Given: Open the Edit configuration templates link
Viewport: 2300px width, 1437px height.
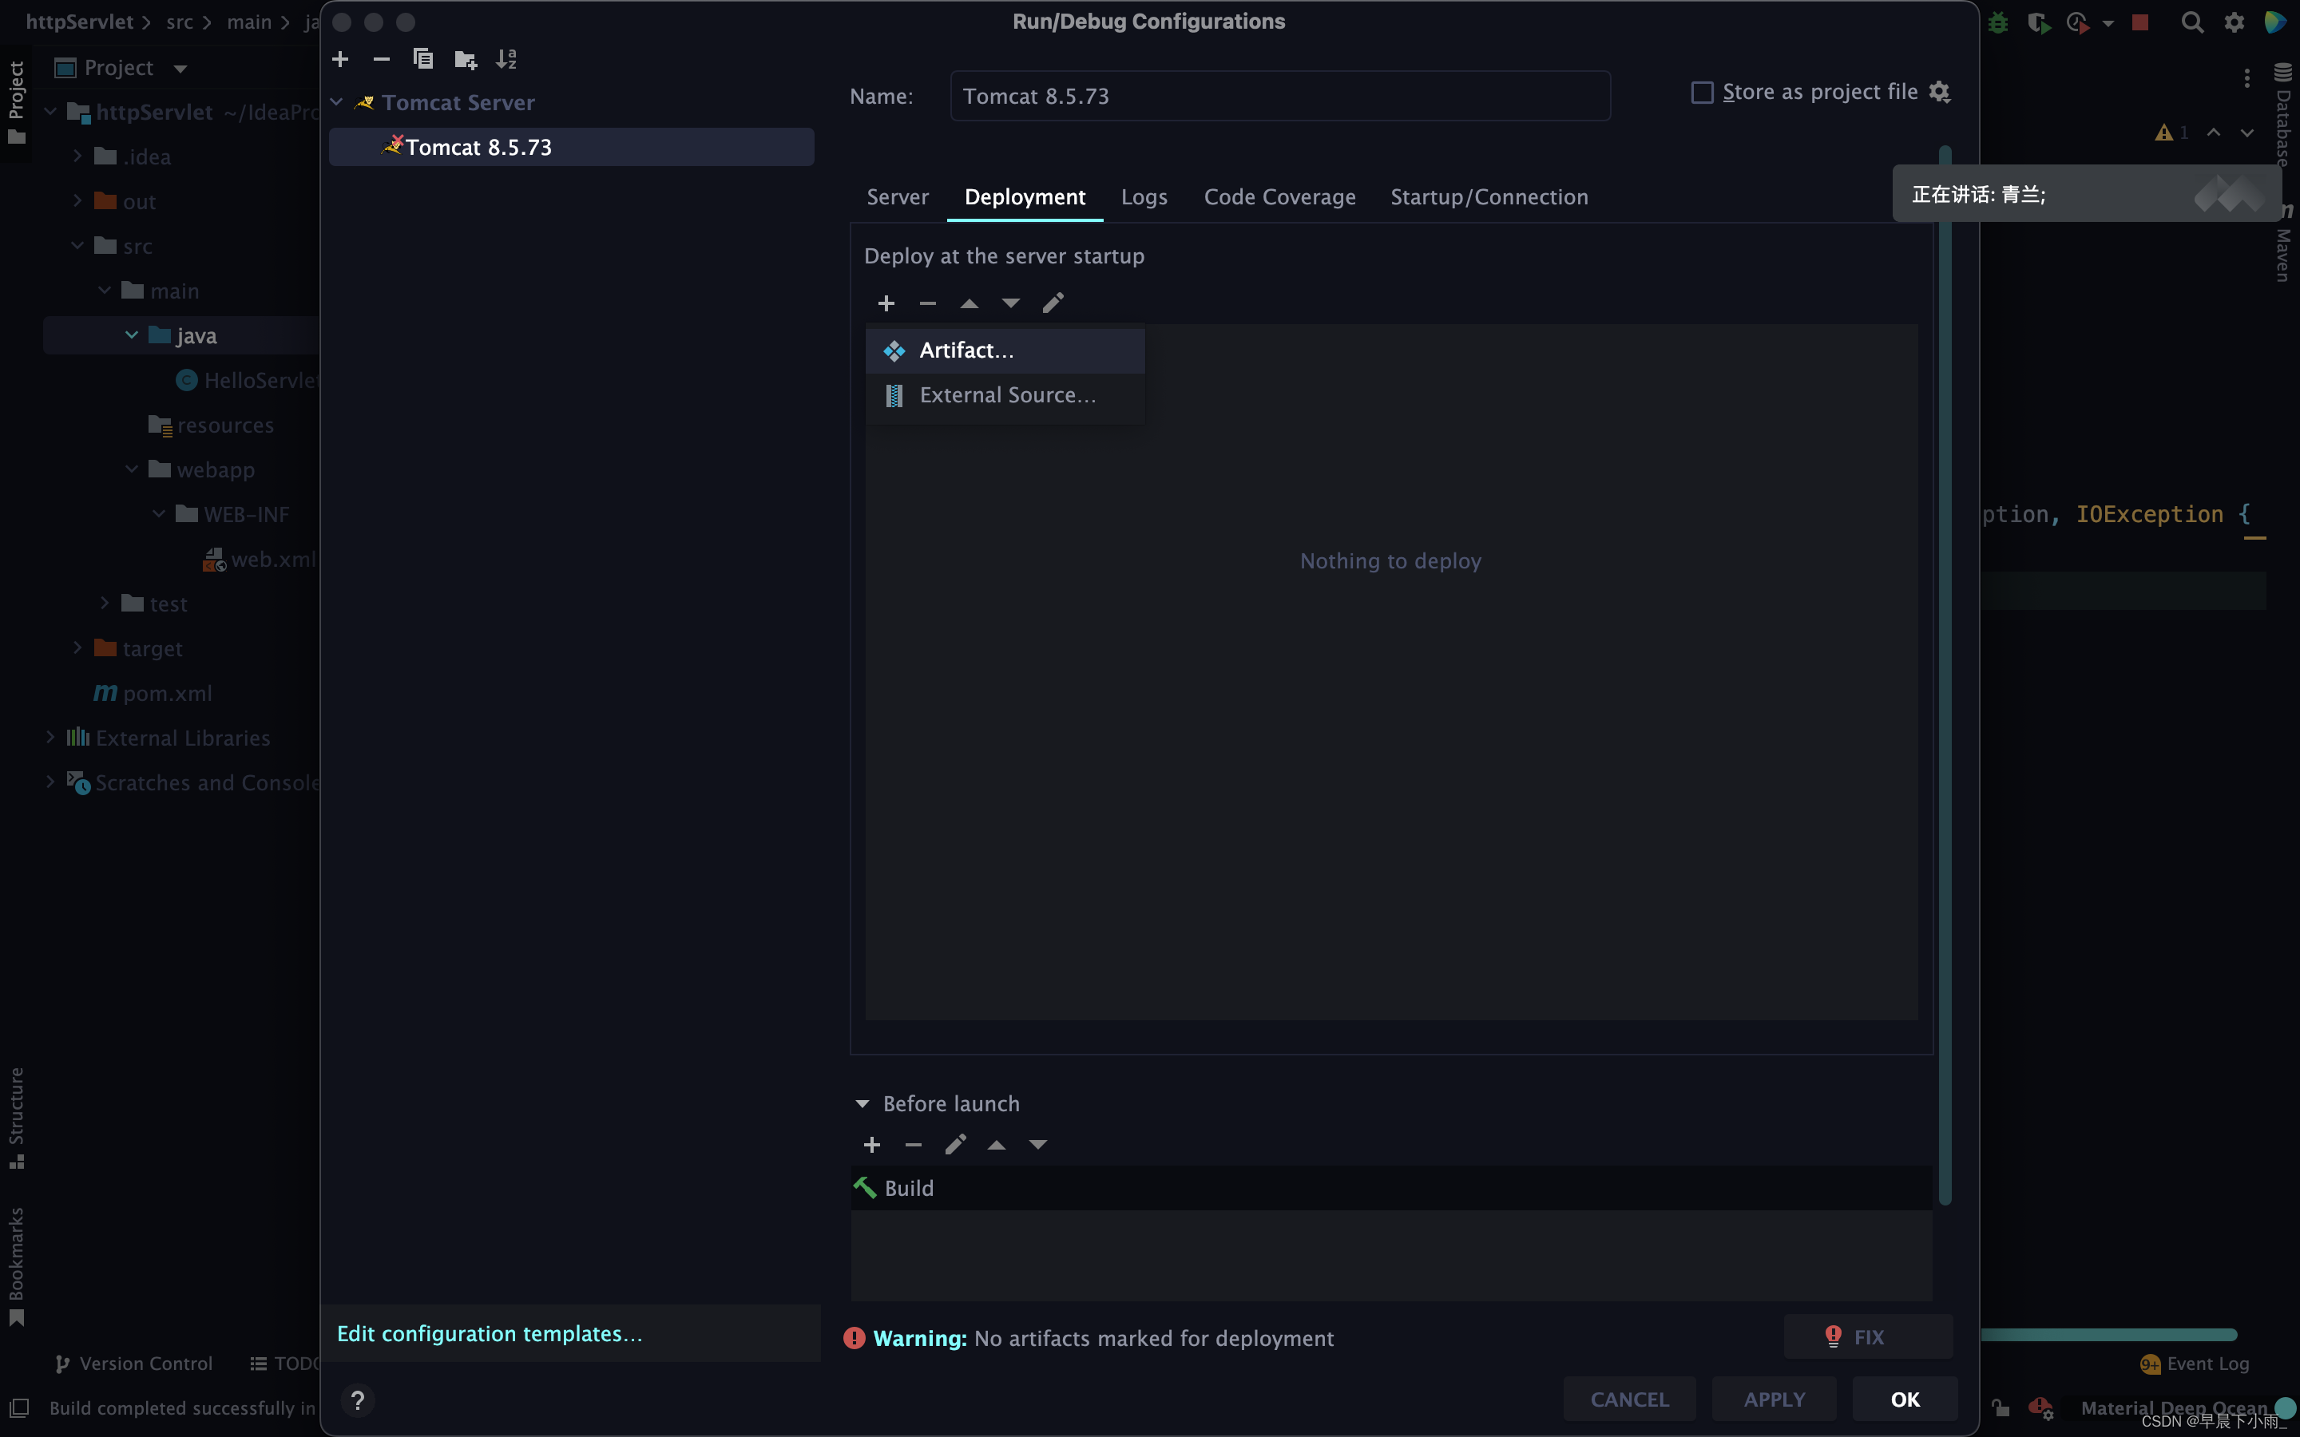Looking at the screenshot, I should click(x=490, y=1333).
